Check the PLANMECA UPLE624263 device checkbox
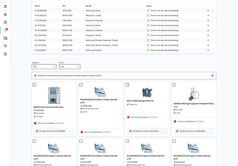Screen dimensions: 238x166 coord(34,141)
